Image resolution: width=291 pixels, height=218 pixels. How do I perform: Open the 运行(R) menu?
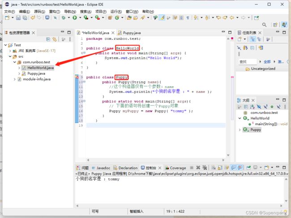pos(116,12)
